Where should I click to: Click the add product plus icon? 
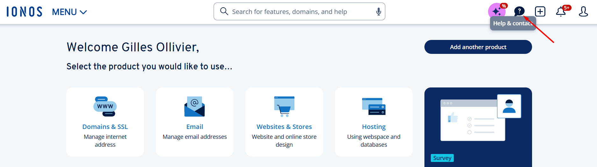tap(540, 12)
